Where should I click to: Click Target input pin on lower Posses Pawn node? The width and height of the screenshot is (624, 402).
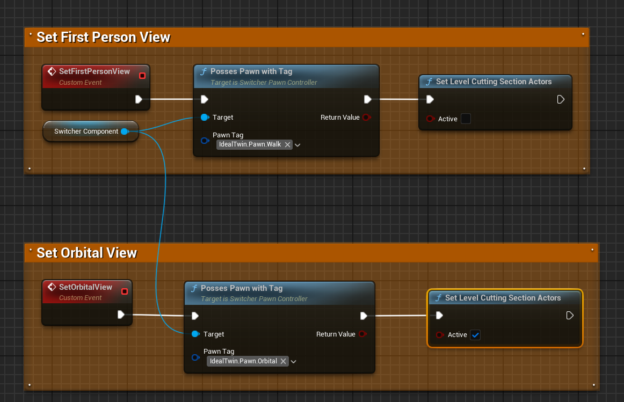coord(195,334)
